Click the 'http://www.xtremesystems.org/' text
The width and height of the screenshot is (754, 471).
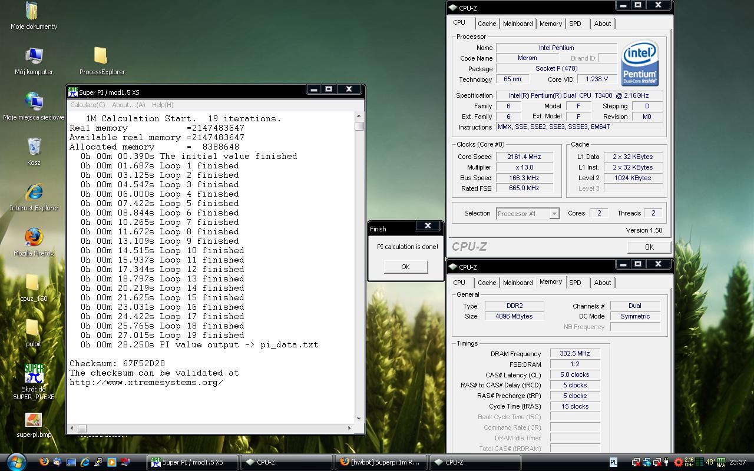147,382
